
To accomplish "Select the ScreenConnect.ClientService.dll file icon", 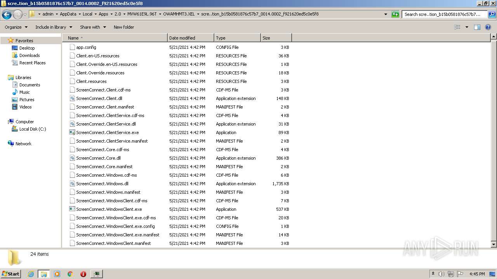I will click(x=72, y=124).
